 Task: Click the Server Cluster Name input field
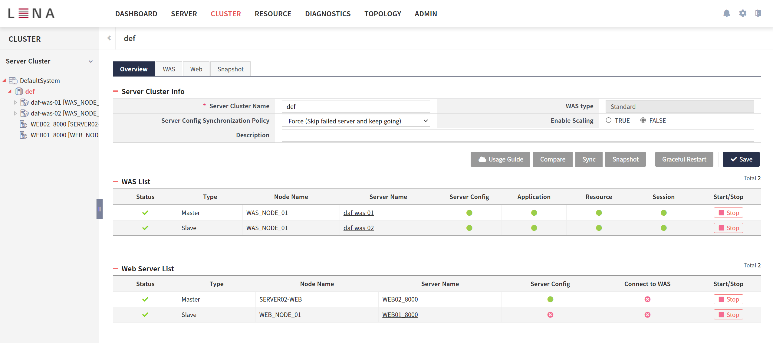pos(356,106)
